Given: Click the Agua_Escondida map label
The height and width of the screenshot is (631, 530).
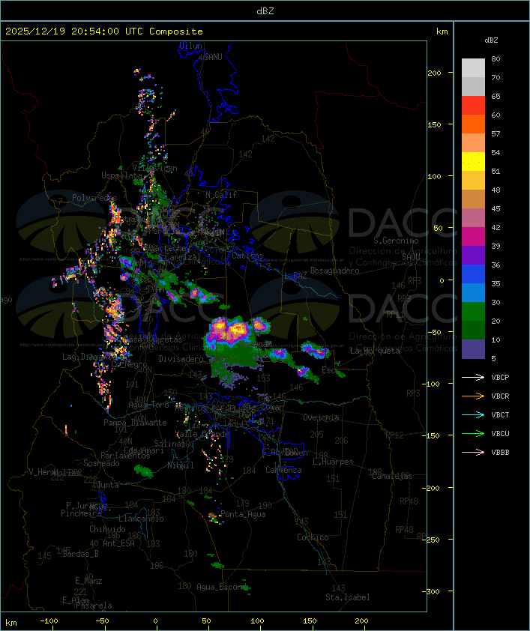Looking at the screenshot, I should coord(223,587).
